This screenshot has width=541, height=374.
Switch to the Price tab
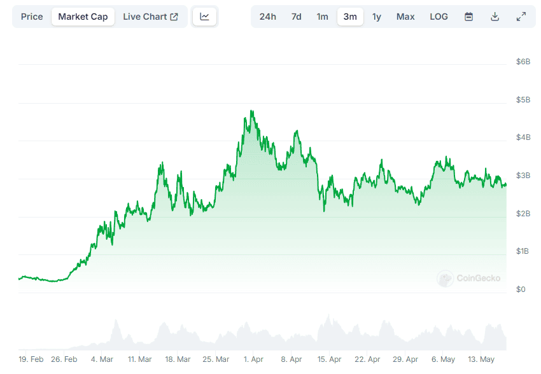tap(32, 17)
